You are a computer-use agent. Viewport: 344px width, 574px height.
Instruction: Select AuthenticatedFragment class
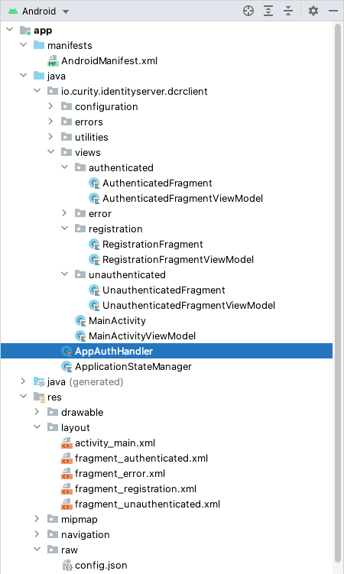tap(157, 183)
